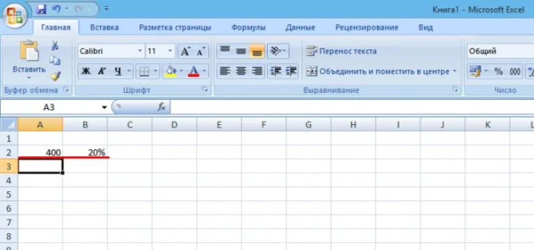This screenshot has width=534, height=250.
Task: Open the Разметка страницы tab
Action: pos(175,28)
